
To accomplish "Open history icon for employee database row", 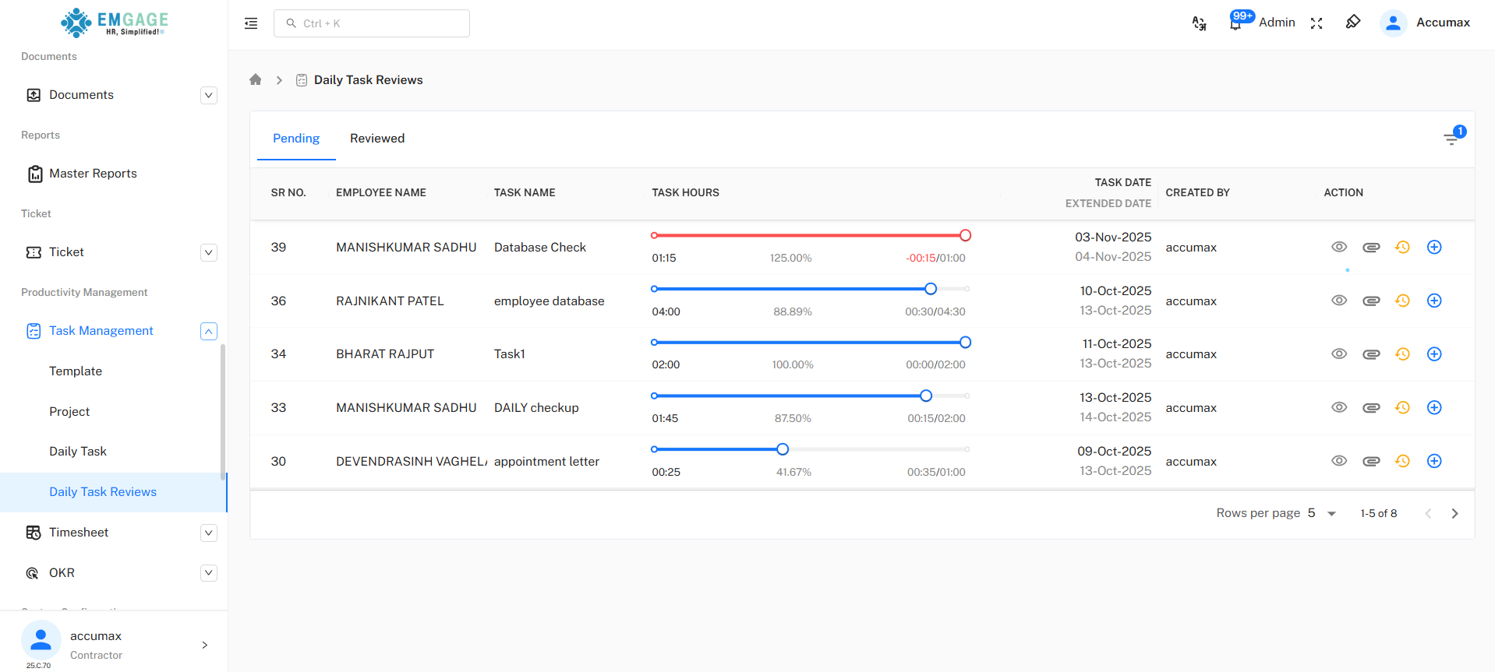I will click(x=1402, y=301).
